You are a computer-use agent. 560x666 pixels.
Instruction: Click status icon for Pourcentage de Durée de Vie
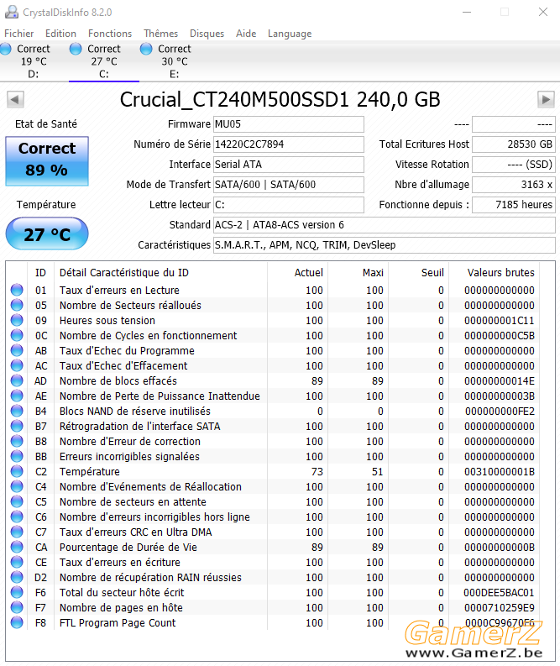(x=17, y=547)
